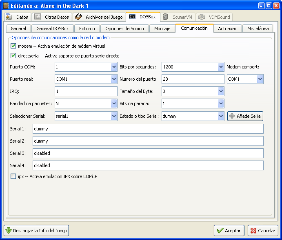Click the Cancelar button
The width and height of the screenshot is (282, 240).
(263, 231)
